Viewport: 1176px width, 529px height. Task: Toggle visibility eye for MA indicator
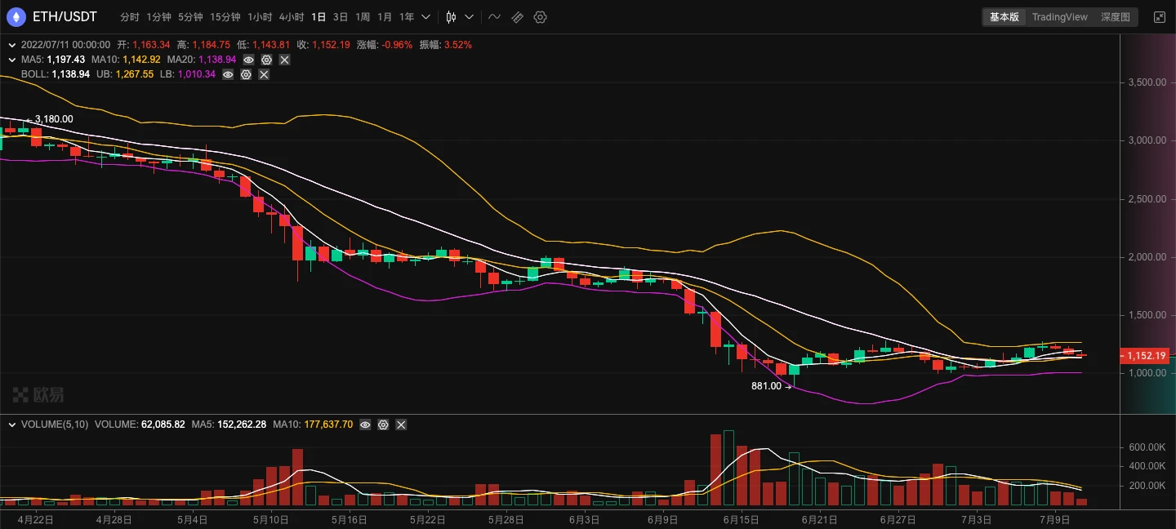pos(248,60)
